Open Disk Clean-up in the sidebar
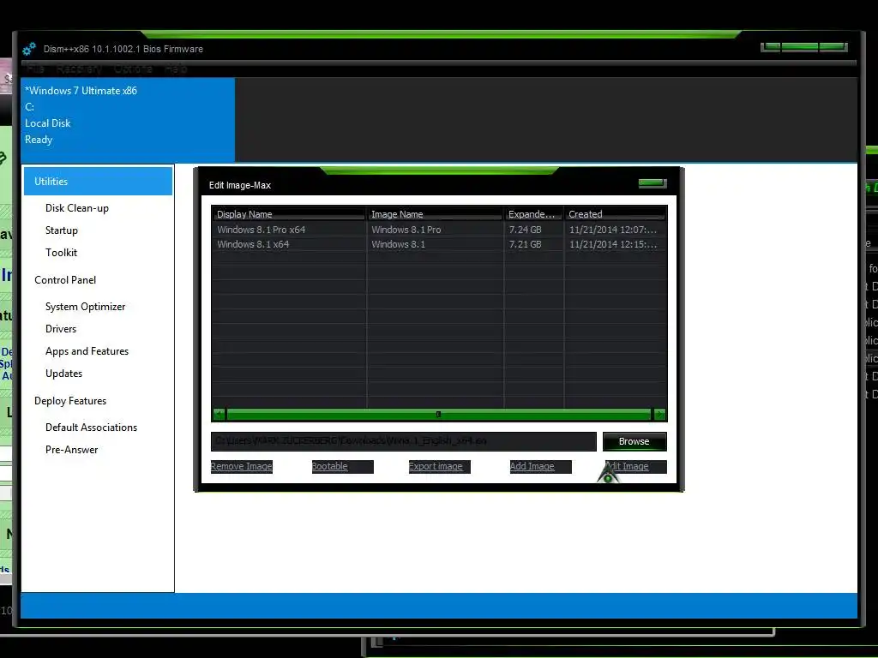Screen dimensions: 878x658 point(76,208)
